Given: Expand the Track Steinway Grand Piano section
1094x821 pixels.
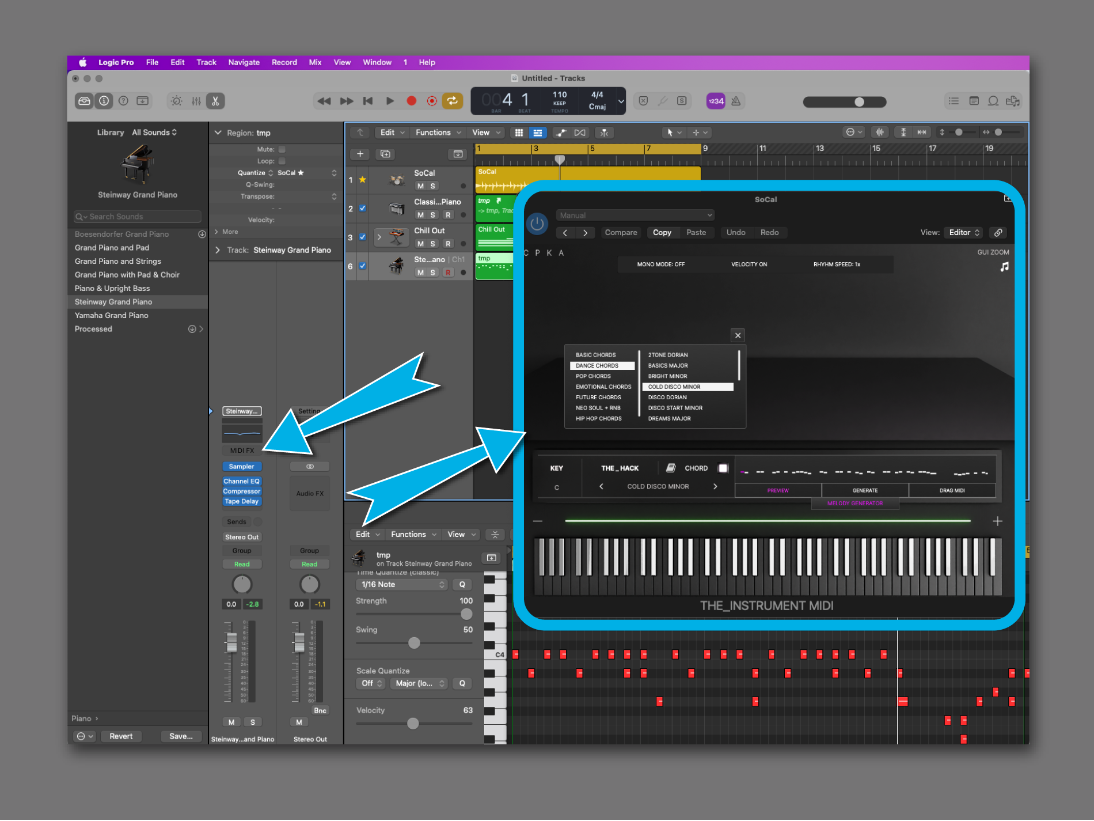Looking at the screenshot, I should tap(218, 250).
